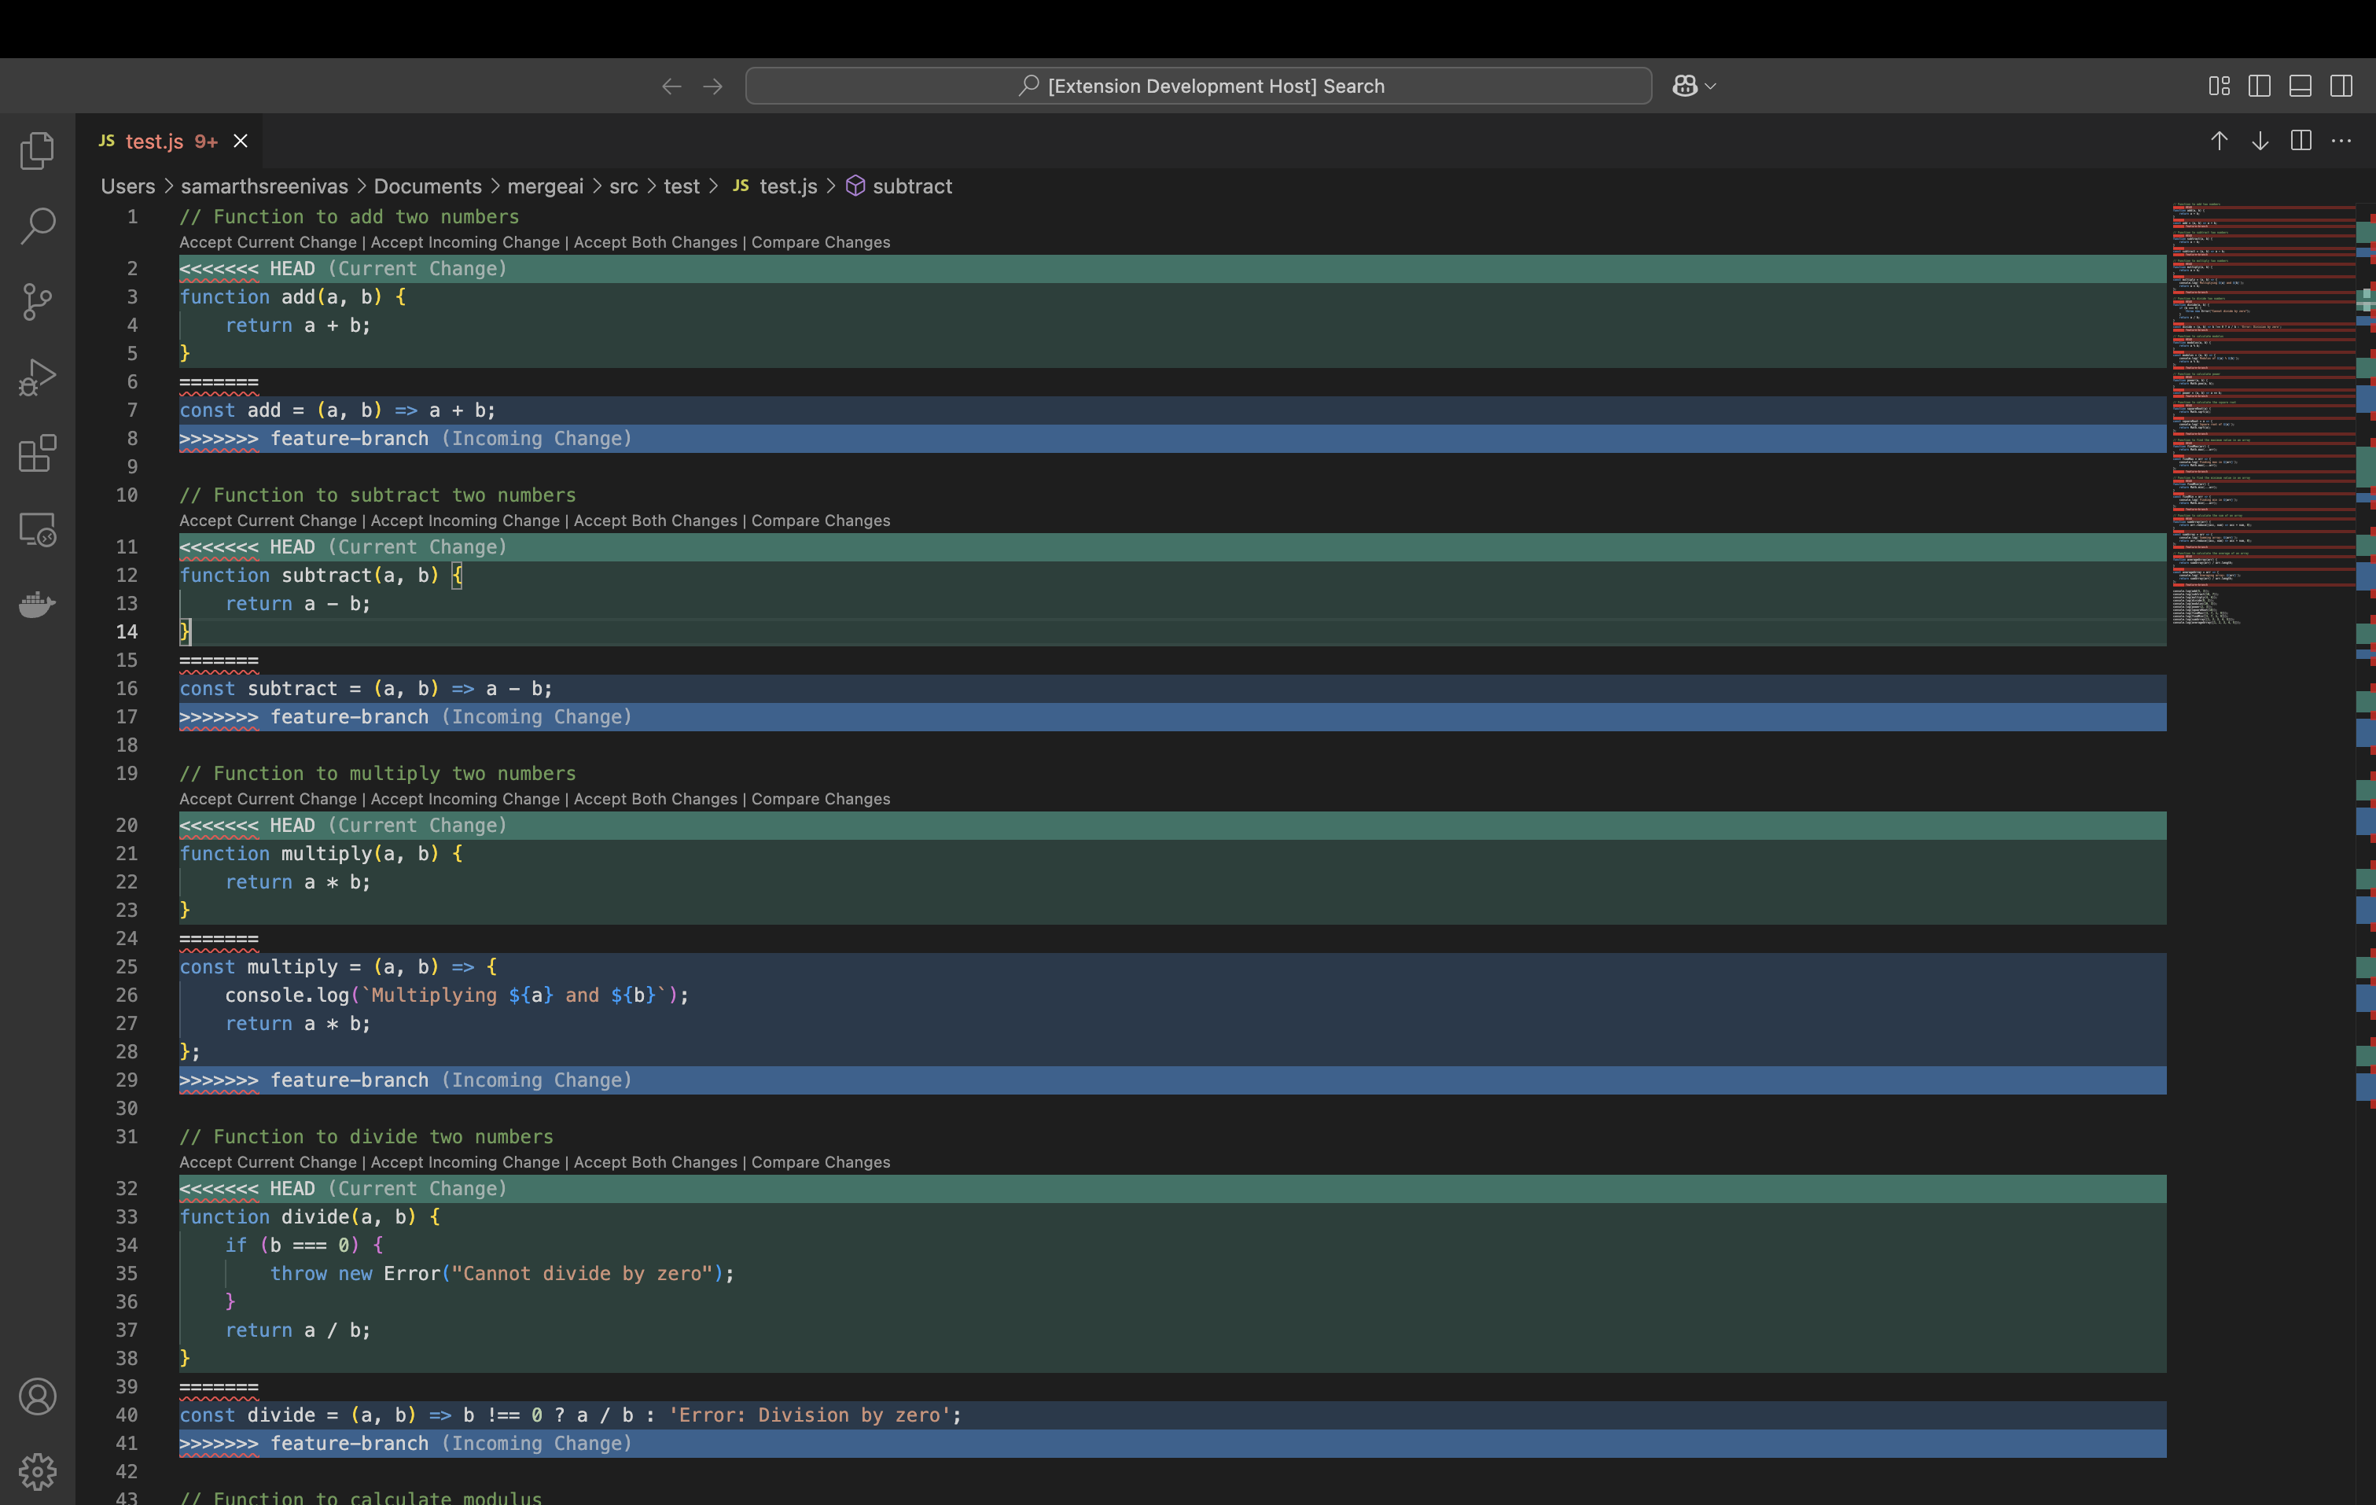Toggle the secondary side bar layout button
Screen dimensions: 2376x1505
(2341, 86)
